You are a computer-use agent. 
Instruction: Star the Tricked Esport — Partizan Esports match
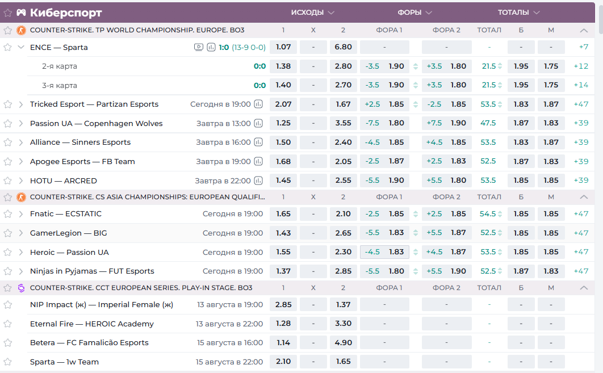(x=8, y=104)
